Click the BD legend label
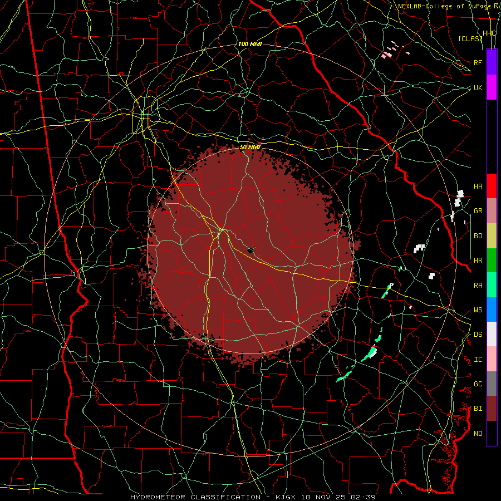Viewport: 501px width, 501px height. [478, 236]
